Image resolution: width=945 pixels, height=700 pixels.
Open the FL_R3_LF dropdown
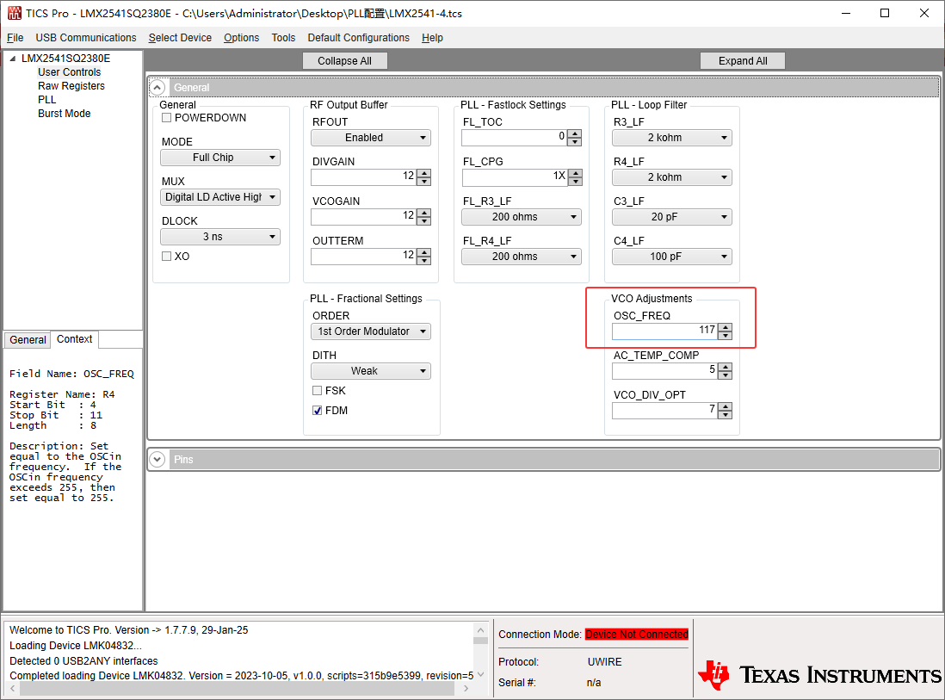522,217
